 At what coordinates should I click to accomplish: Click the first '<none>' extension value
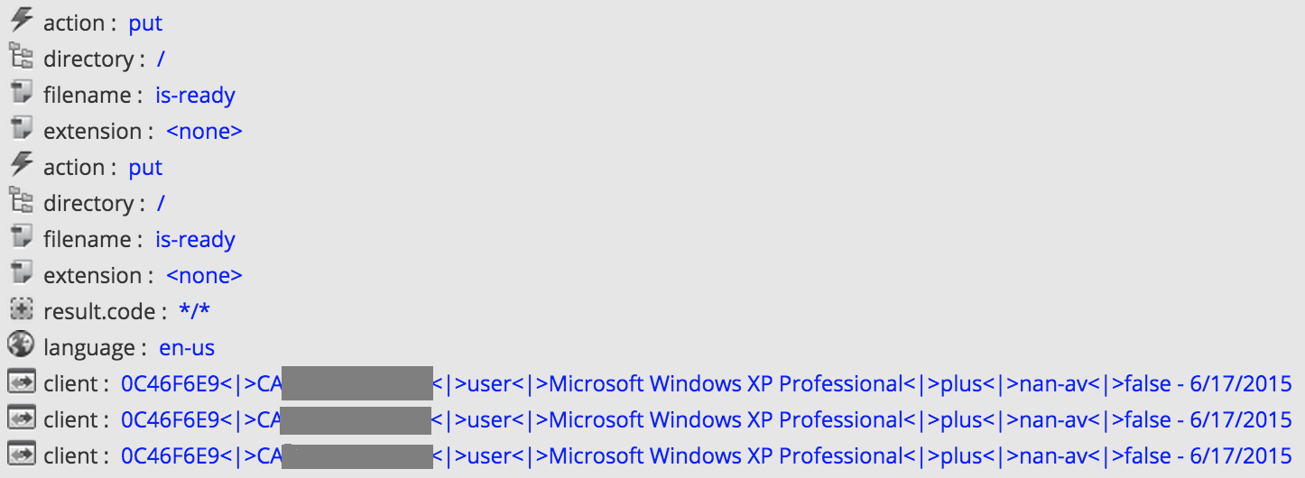pyautogui.click(x=205, y=132)
